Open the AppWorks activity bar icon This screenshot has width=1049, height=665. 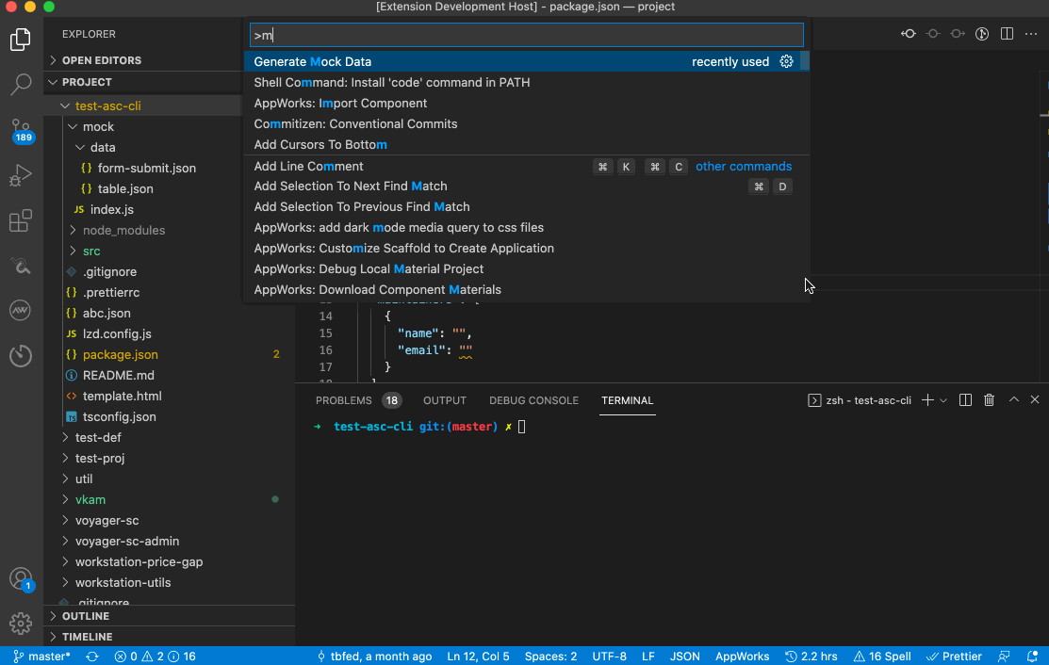(21, 310)
